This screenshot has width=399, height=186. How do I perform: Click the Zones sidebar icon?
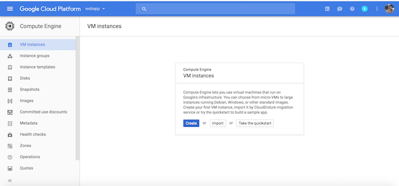(10, 146)
